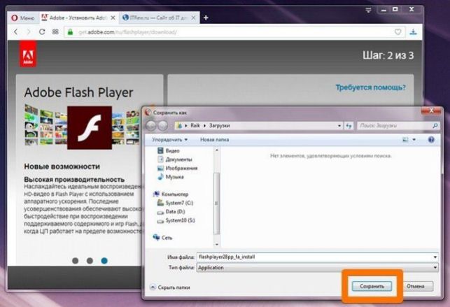Go back in Opera browser

point(16,31)
